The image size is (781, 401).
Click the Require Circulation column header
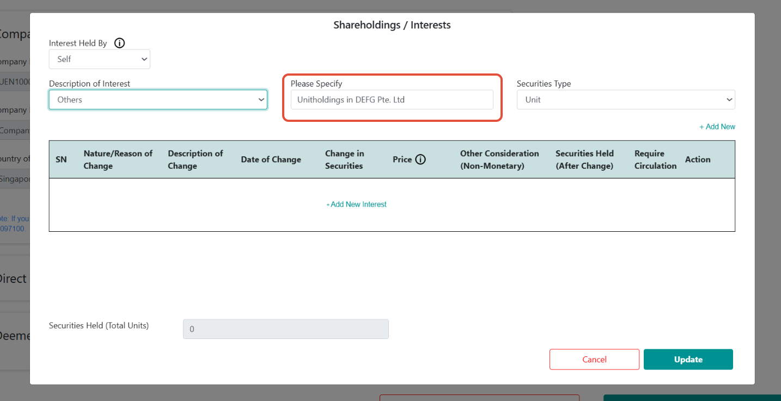[656, 159]
